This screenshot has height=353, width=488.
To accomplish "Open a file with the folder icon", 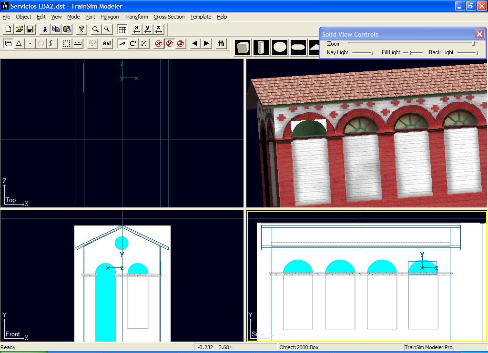I will [x=19, y=29].
